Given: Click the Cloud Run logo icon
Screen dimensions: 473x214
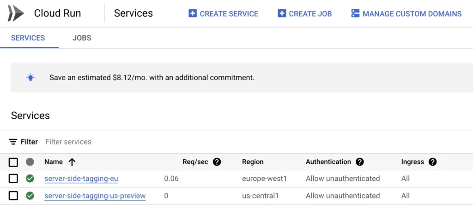Looking at the screenshot, I should [16, 13].
